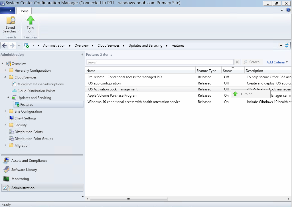The width and height of the screenshot is (292, 207).
Task: Expand the Site Configuration node
Action: coord(5,111)
